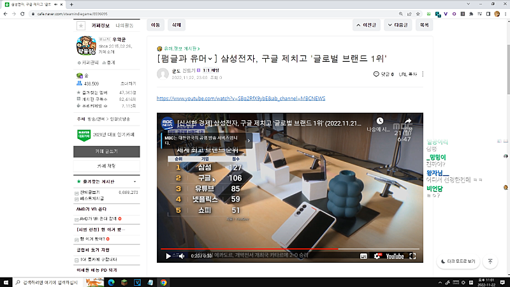Switch to the 나의활동 tab
510x287 pixels.
[x=124, y=26]
